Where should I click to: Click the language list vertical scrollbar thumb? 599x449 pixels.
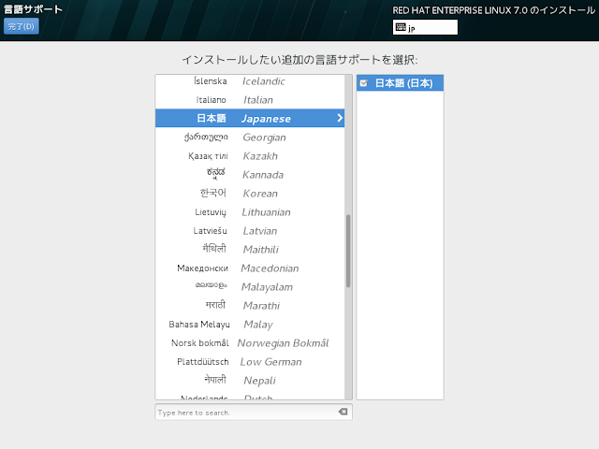(x=348, y=251)
